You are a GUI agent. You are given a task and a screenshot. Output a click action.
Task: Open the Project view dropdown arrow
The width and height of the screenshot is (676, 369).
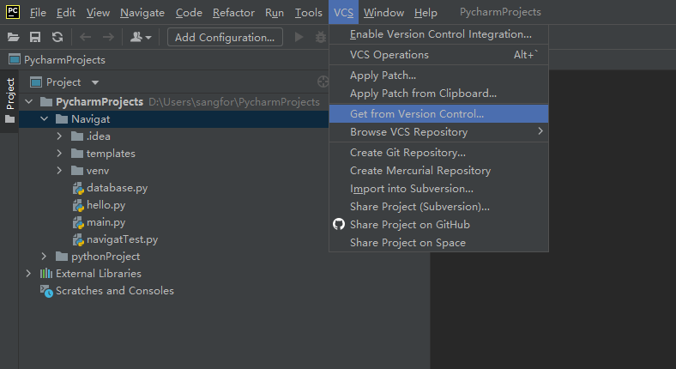pyautogui.click(x=95, y=82)
